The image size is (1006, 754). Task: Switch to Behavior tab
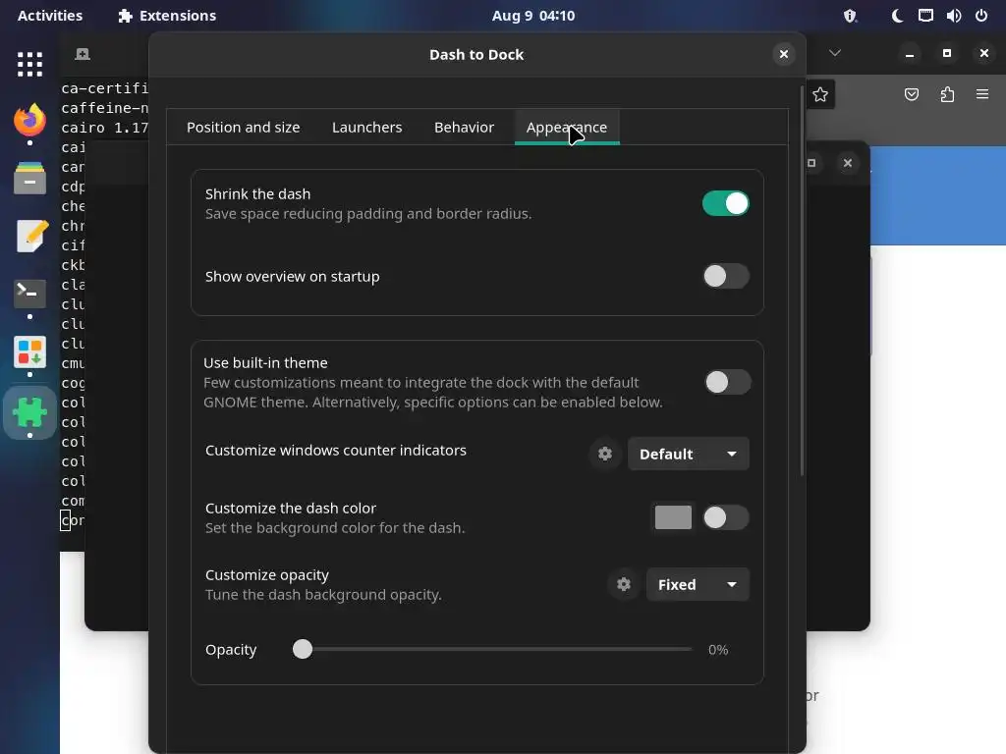pos(464,128)
